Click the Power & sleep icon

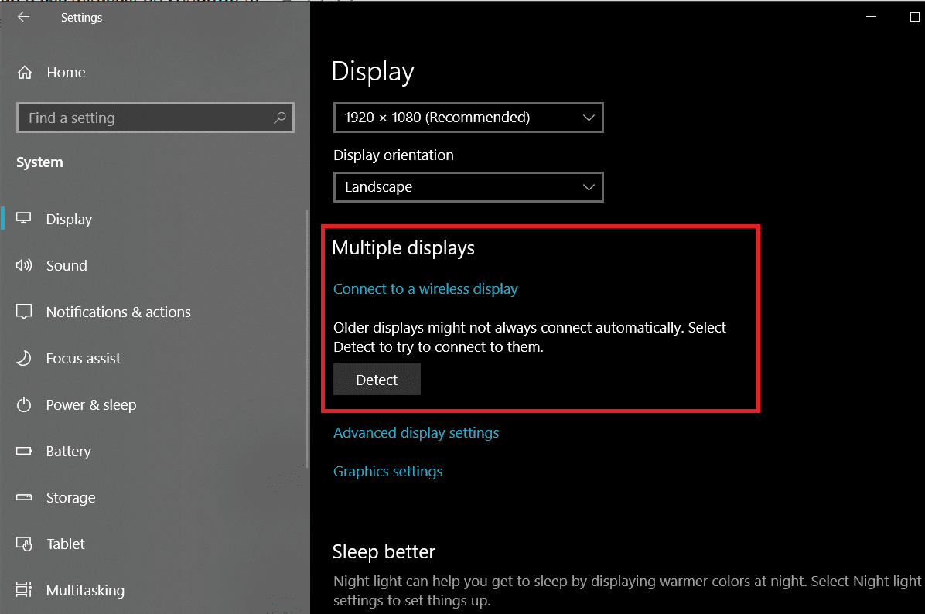pos(24,404)
